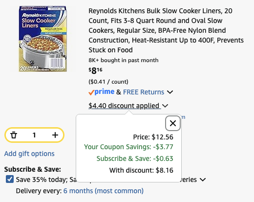Click the $8.16 item price
Viewport: 254px width, 202px height.
(x=95, y=70)
